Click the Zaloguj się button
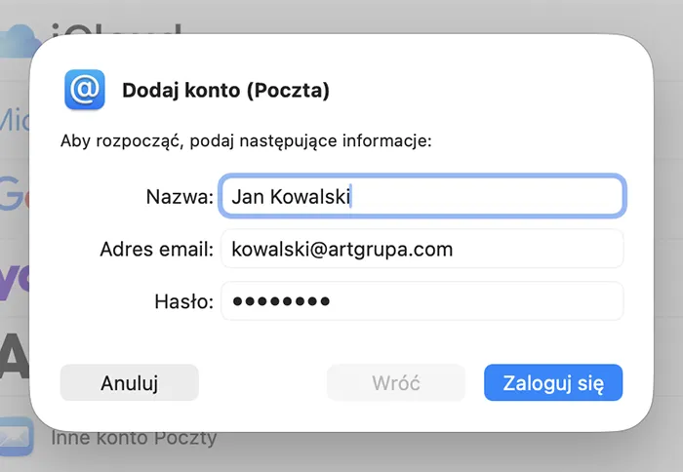This screenshot has width=683, height=472. tap(553, 382)
